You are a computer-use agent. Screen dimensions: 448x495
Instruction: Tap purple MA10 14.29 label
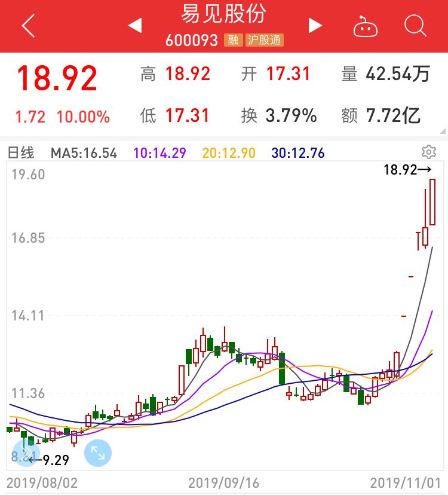pyautogui.click(x=159, y=153)
